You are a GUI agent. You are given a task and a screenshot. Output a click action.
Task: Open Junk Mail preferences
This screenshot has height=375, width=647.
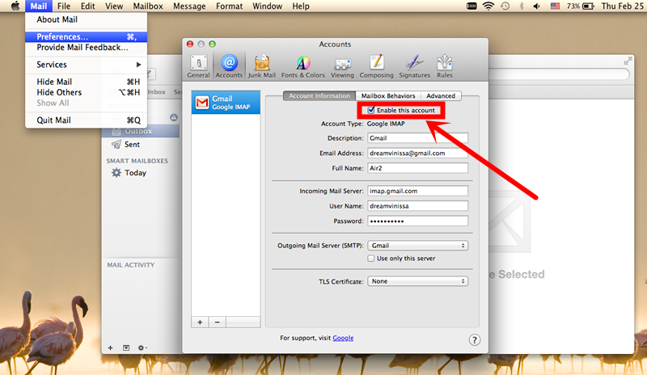pos(261,66)
